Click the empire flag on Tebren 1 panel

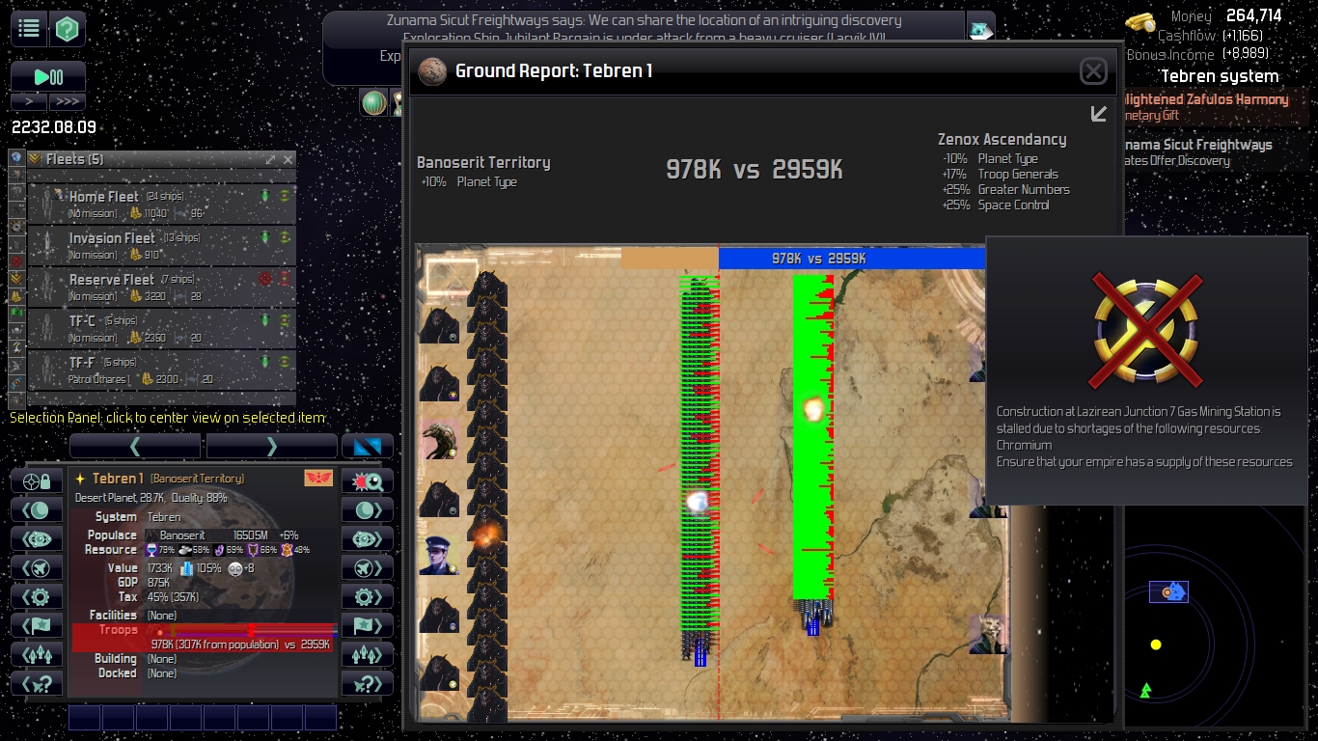click(x=318, y=479)
